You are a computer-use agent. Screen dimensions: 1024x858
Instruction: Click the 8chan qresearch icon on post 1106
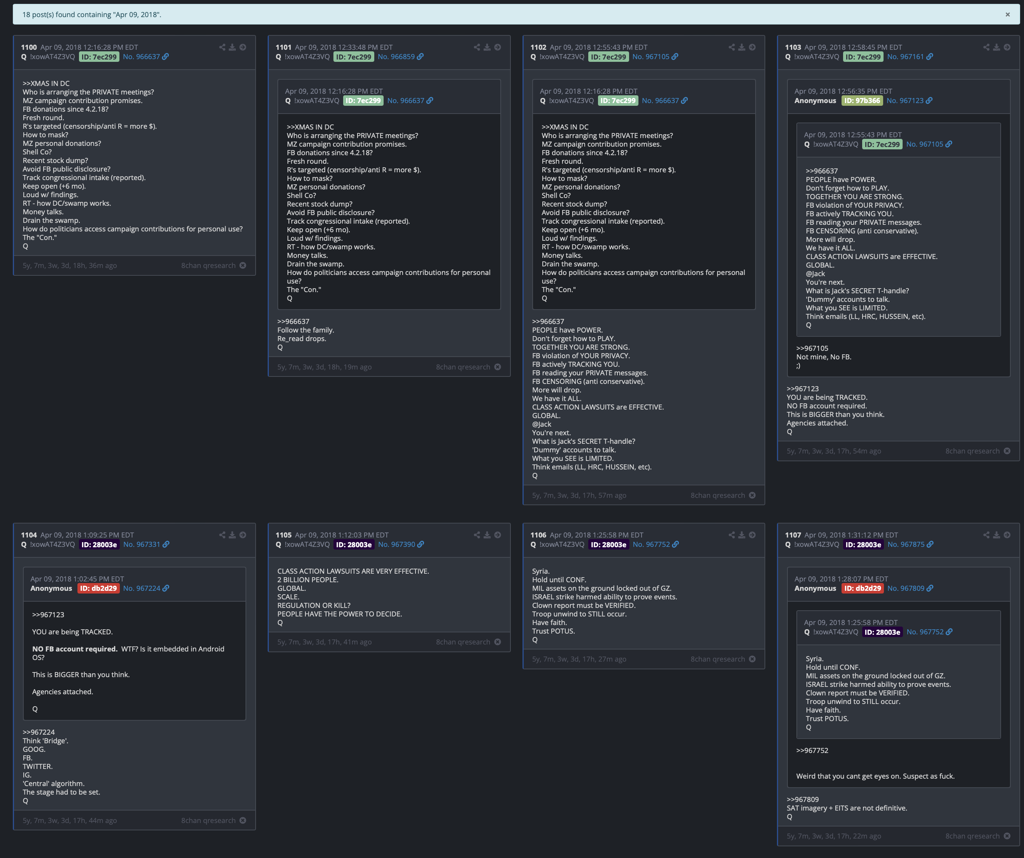coord(752,658)
